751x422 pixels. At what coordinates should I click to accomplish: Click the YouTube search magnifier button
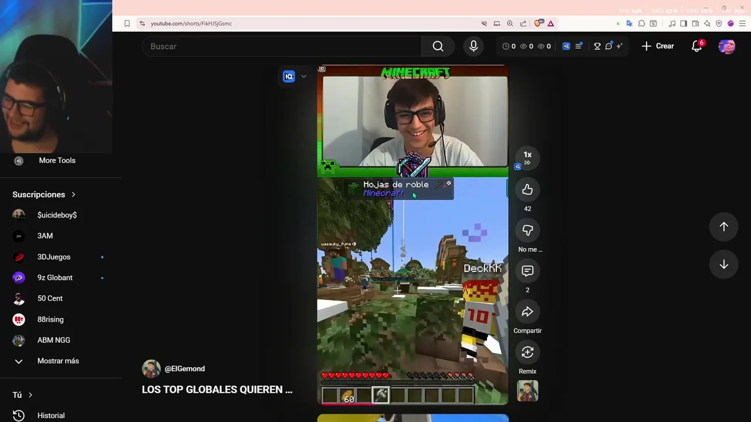click(x=438, y=46)
